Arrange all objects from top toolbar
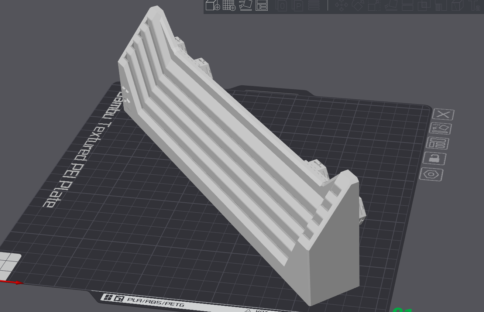This screenshot has width=484, height=312. (262, 5)
